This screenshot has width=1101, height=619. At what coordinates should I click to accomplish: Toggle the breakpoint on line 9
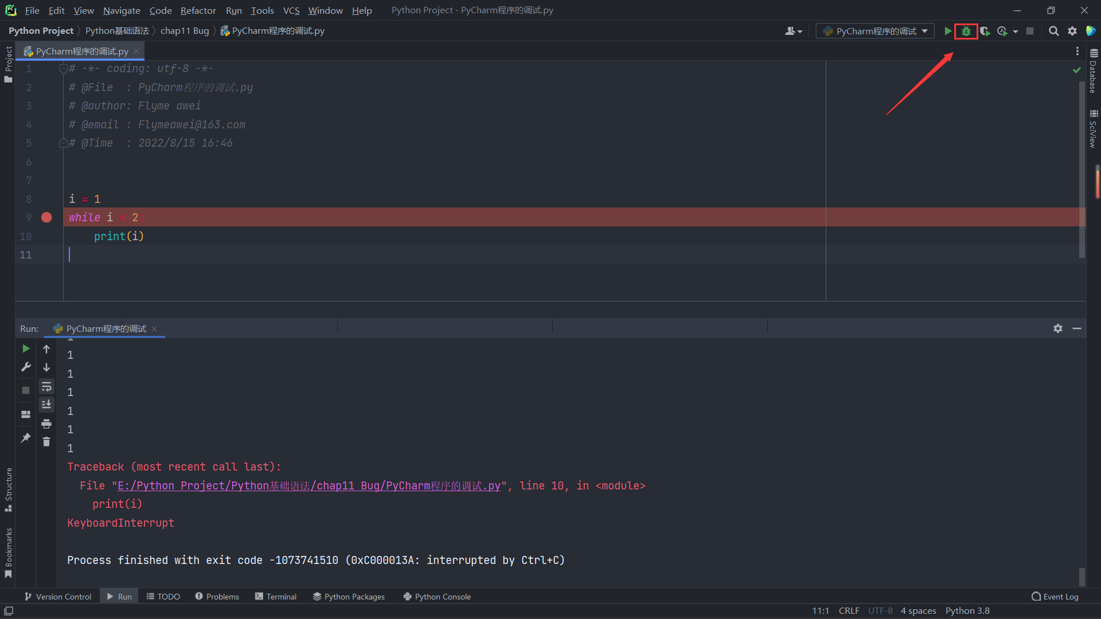[46, 217]
